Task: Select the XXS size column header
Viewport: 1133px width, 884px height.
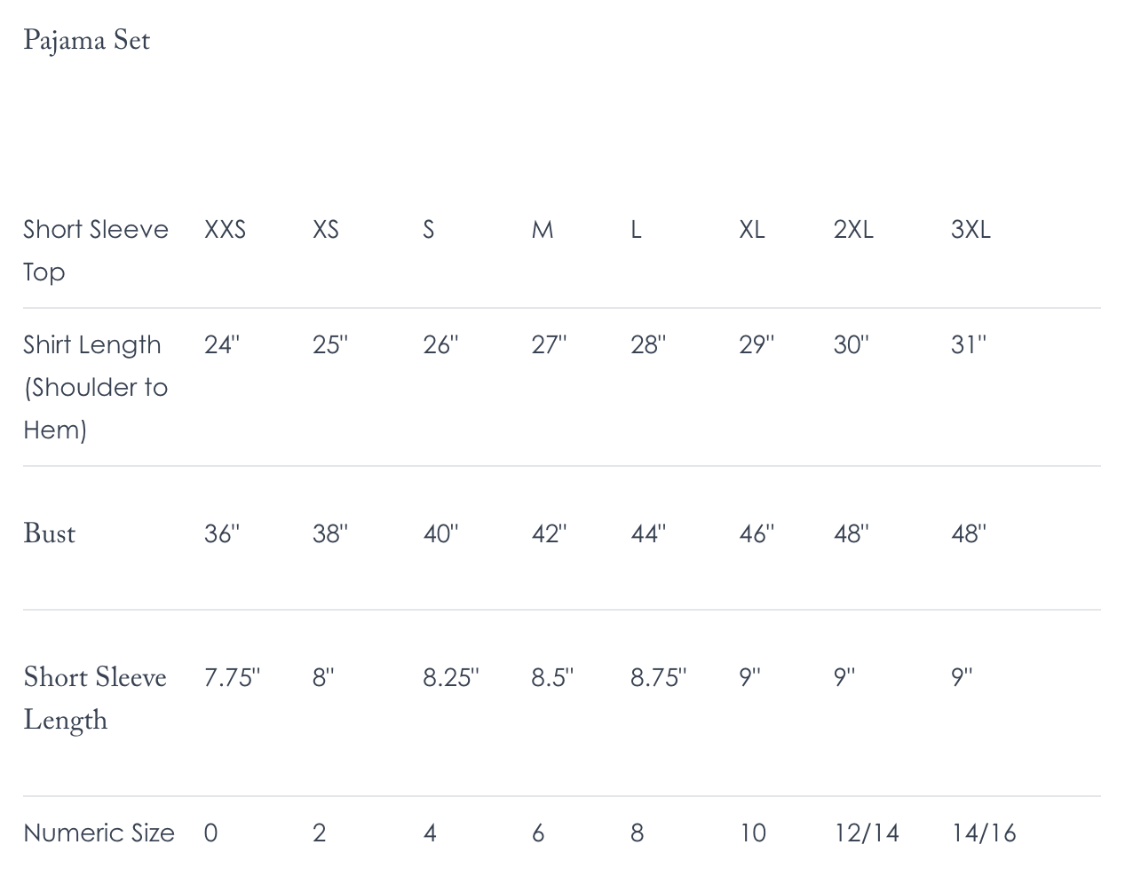Action: (225, 230)
